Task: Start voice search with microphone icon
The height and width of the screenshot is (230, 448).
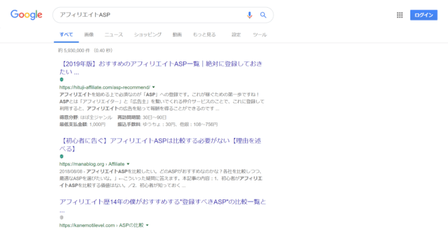Action: pyautogui.click(x=250, y=15)
